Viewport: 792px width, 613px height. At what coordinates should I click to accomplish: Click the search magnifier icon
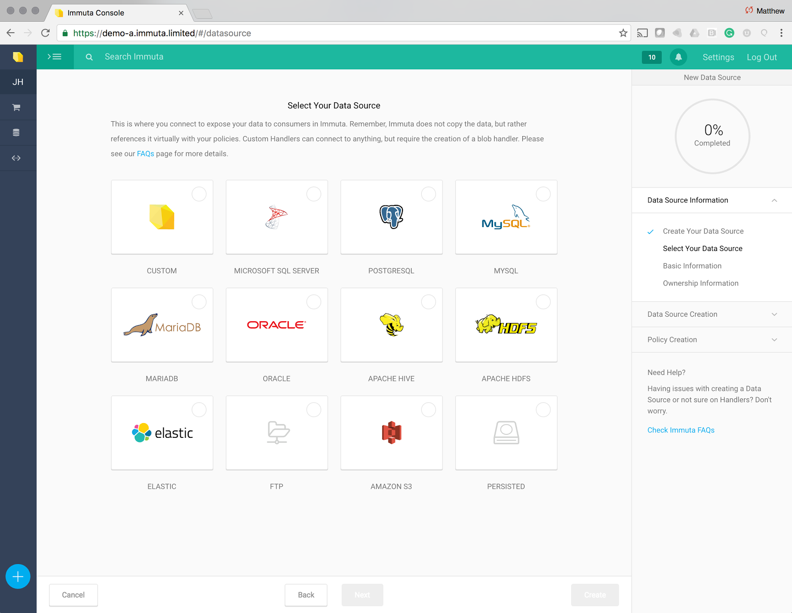pyautogui.click(x=89, y=57)
